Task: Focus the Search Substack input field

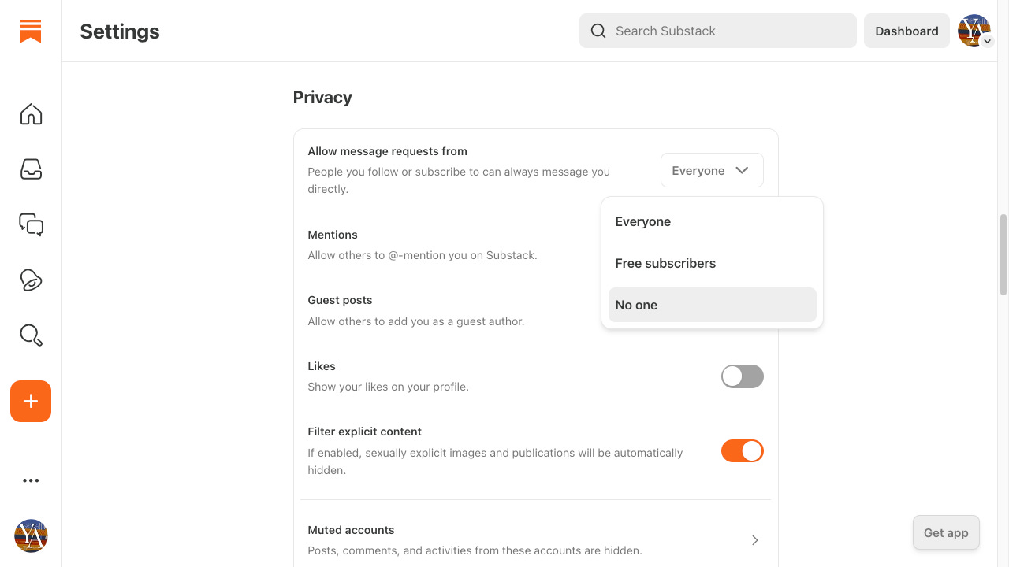Action: [718, 31]
